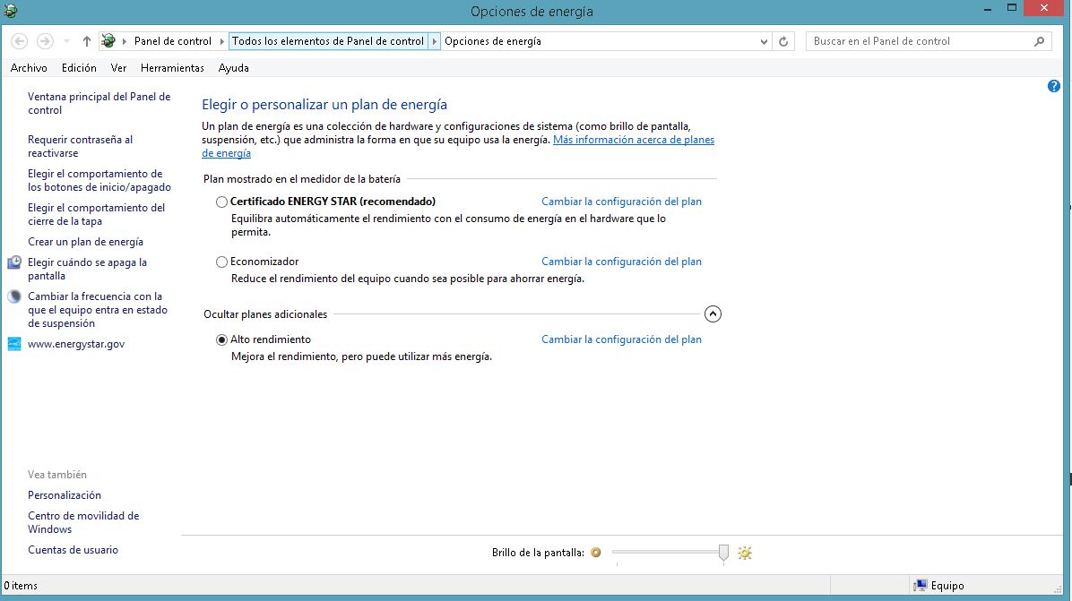This screenshot has width=1072, height=601.
Task: Select the Certificado ENERGY STAR plan
Action: click(x=222, y=202)
